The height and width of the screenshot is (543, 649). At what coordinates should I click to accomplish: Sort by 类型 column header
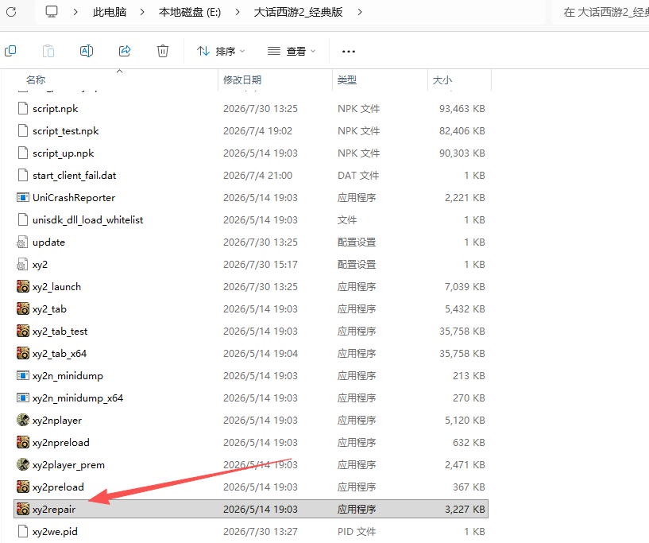point(347,80)
